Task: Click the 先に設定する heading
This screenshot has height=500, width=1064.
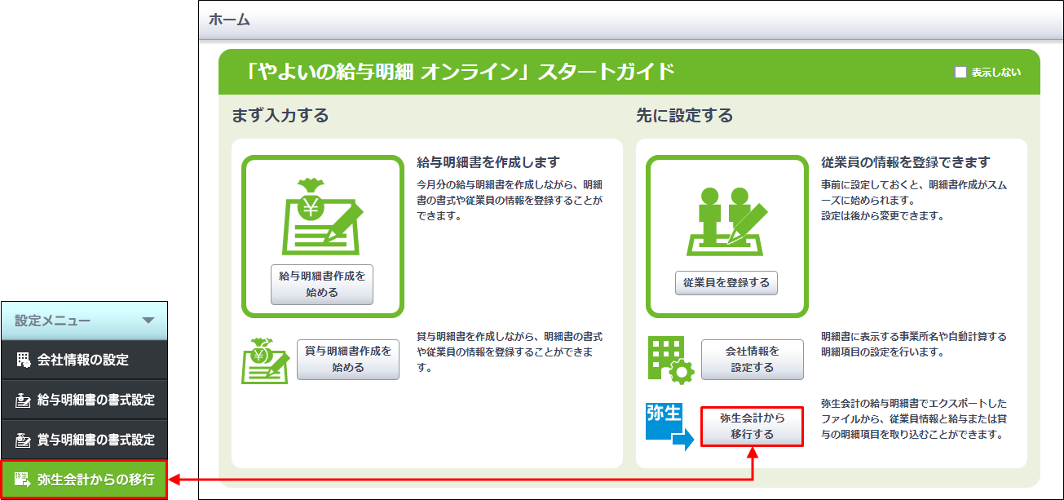Action: click(685, 115)
